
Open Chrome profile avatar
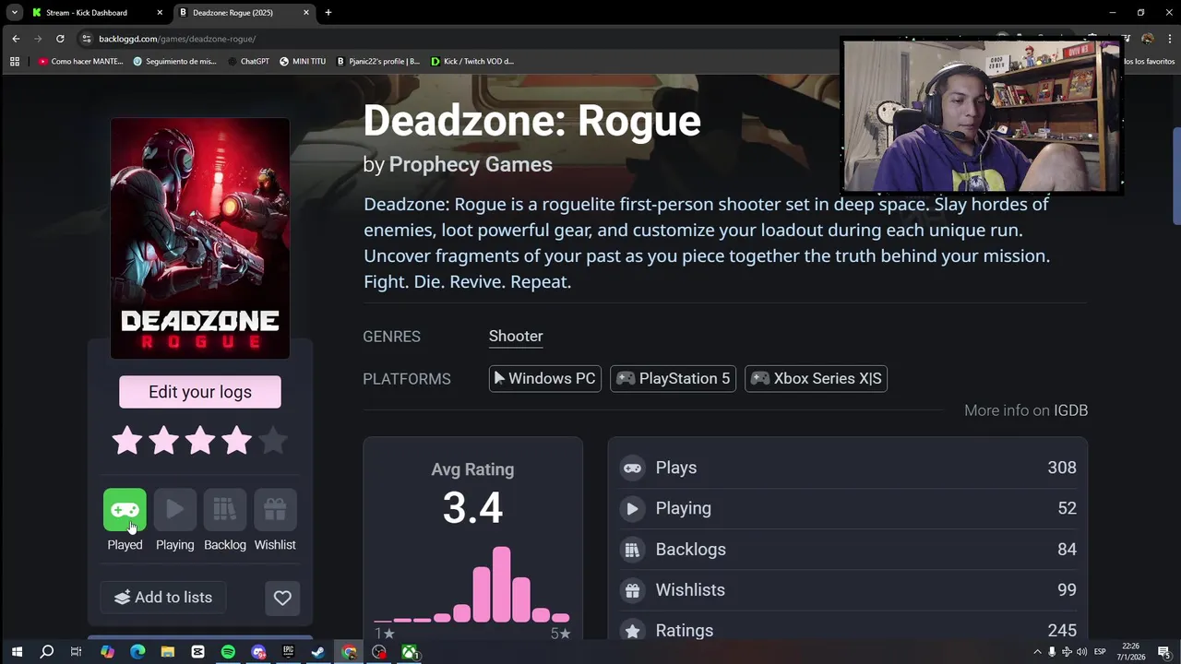tap(1147, 39)
